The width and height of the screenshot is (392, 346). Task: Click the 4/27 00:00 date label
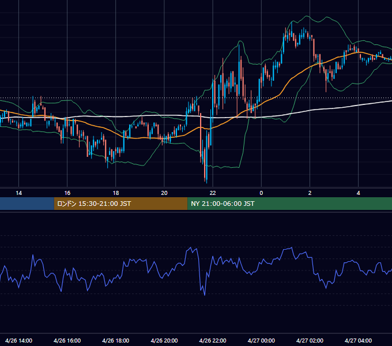(x=261, y=341)
